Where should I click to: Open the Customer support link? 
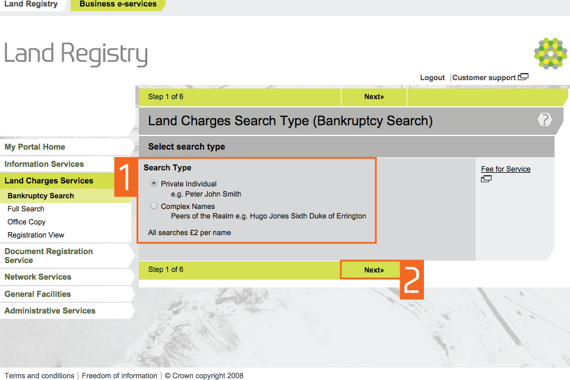484,77
